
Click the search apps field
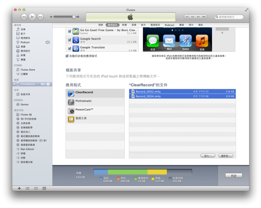(229, 17)
